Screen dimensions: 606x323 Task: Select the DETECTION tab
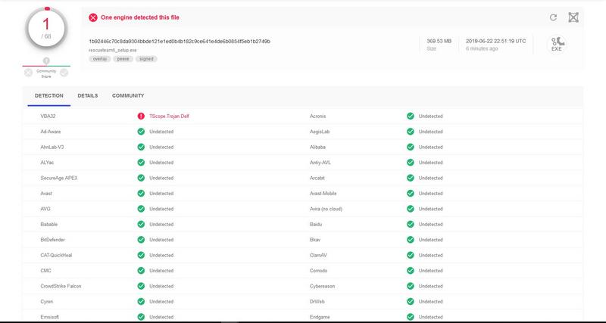pyautogui.click(x=49, y=96)
